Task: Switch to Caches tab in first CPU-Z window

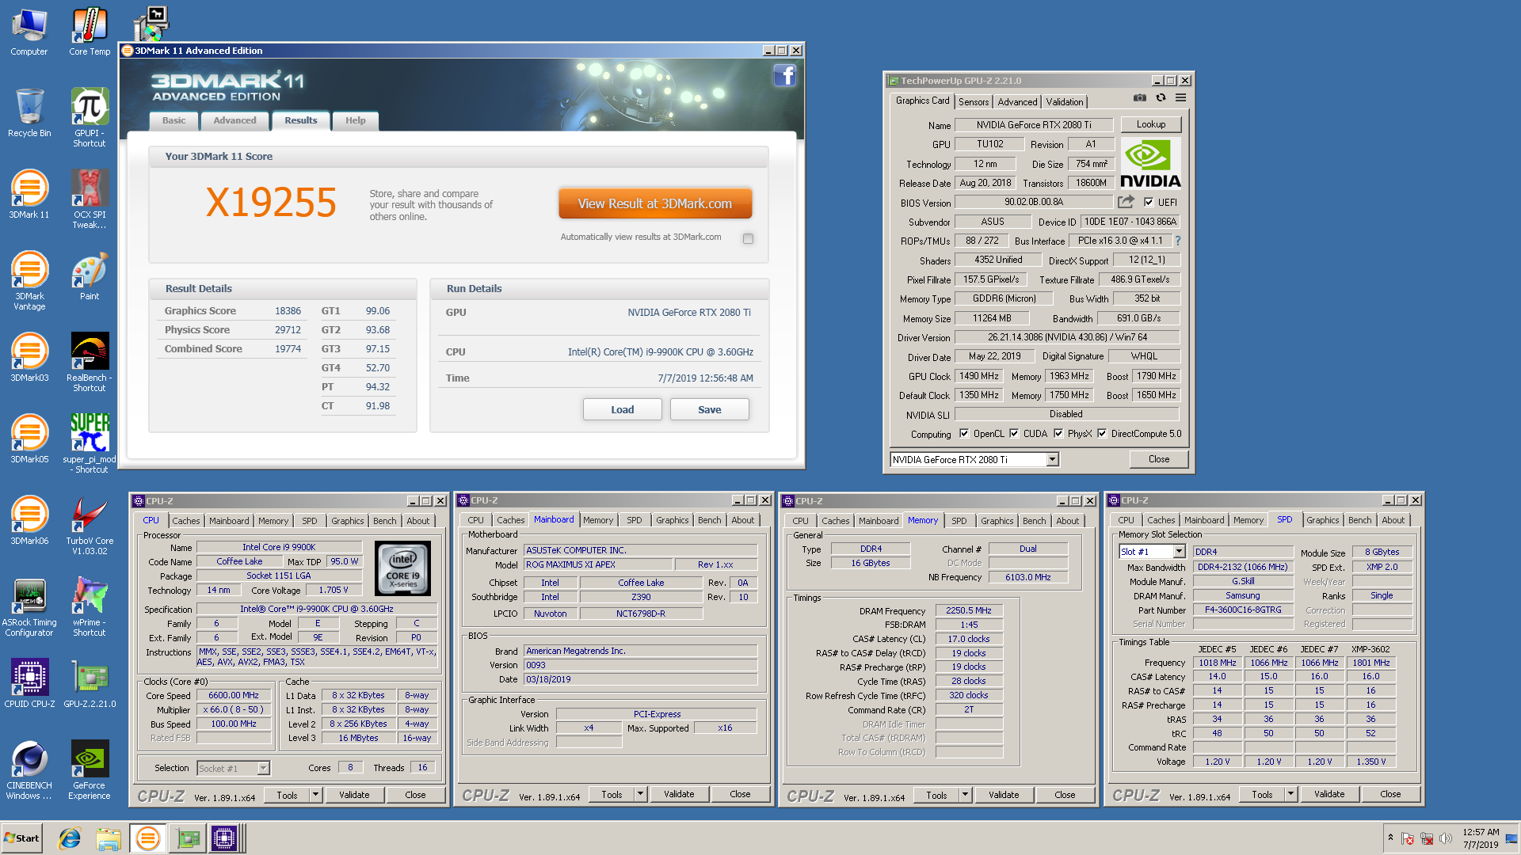Action: 186,521
